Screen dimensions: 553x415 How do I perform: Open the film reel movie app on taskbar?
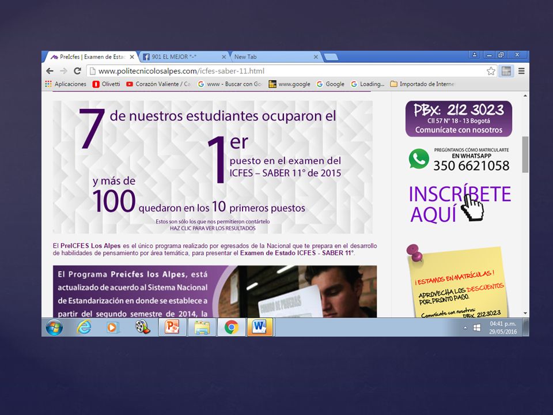pyautogui.click(x=142, y=327)
